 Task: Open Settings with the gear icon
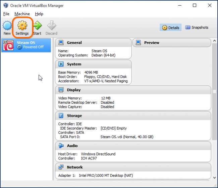pyautogui.click(x=22, y=26)
